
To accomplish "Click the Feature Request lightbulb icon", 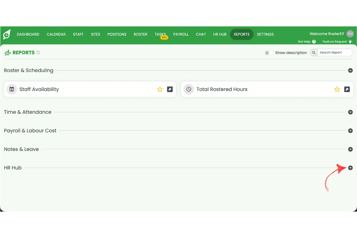I will [350, 42].
